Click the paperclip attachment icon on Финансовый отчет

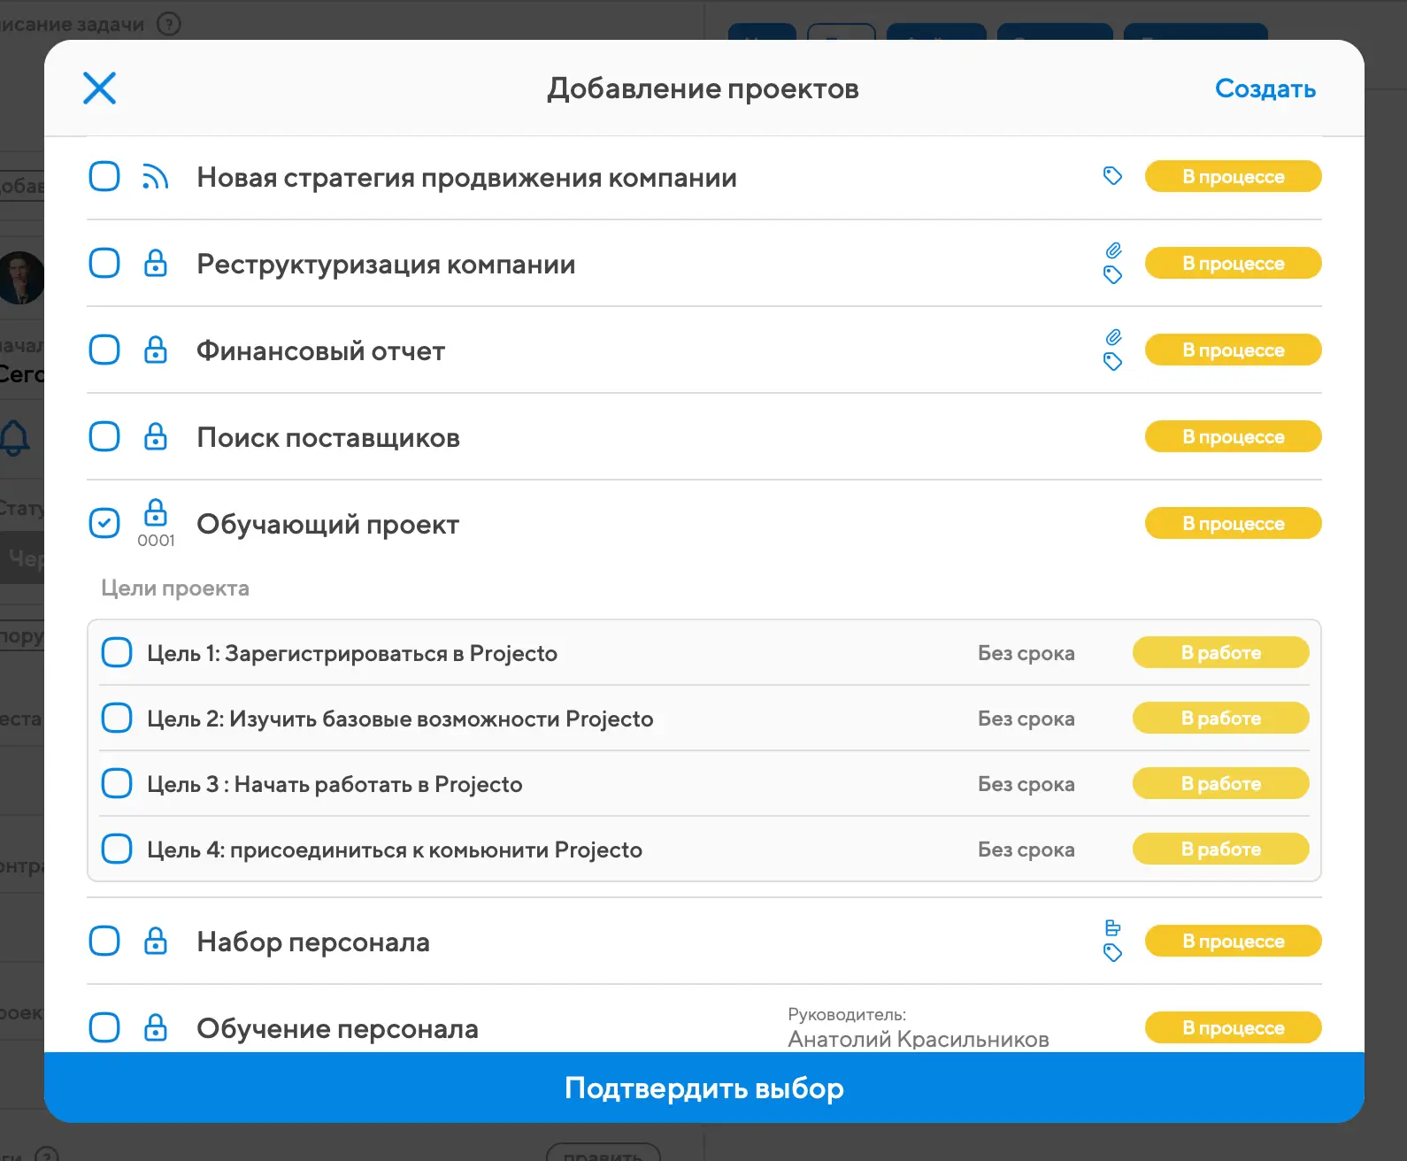[x=1113, y=337]
